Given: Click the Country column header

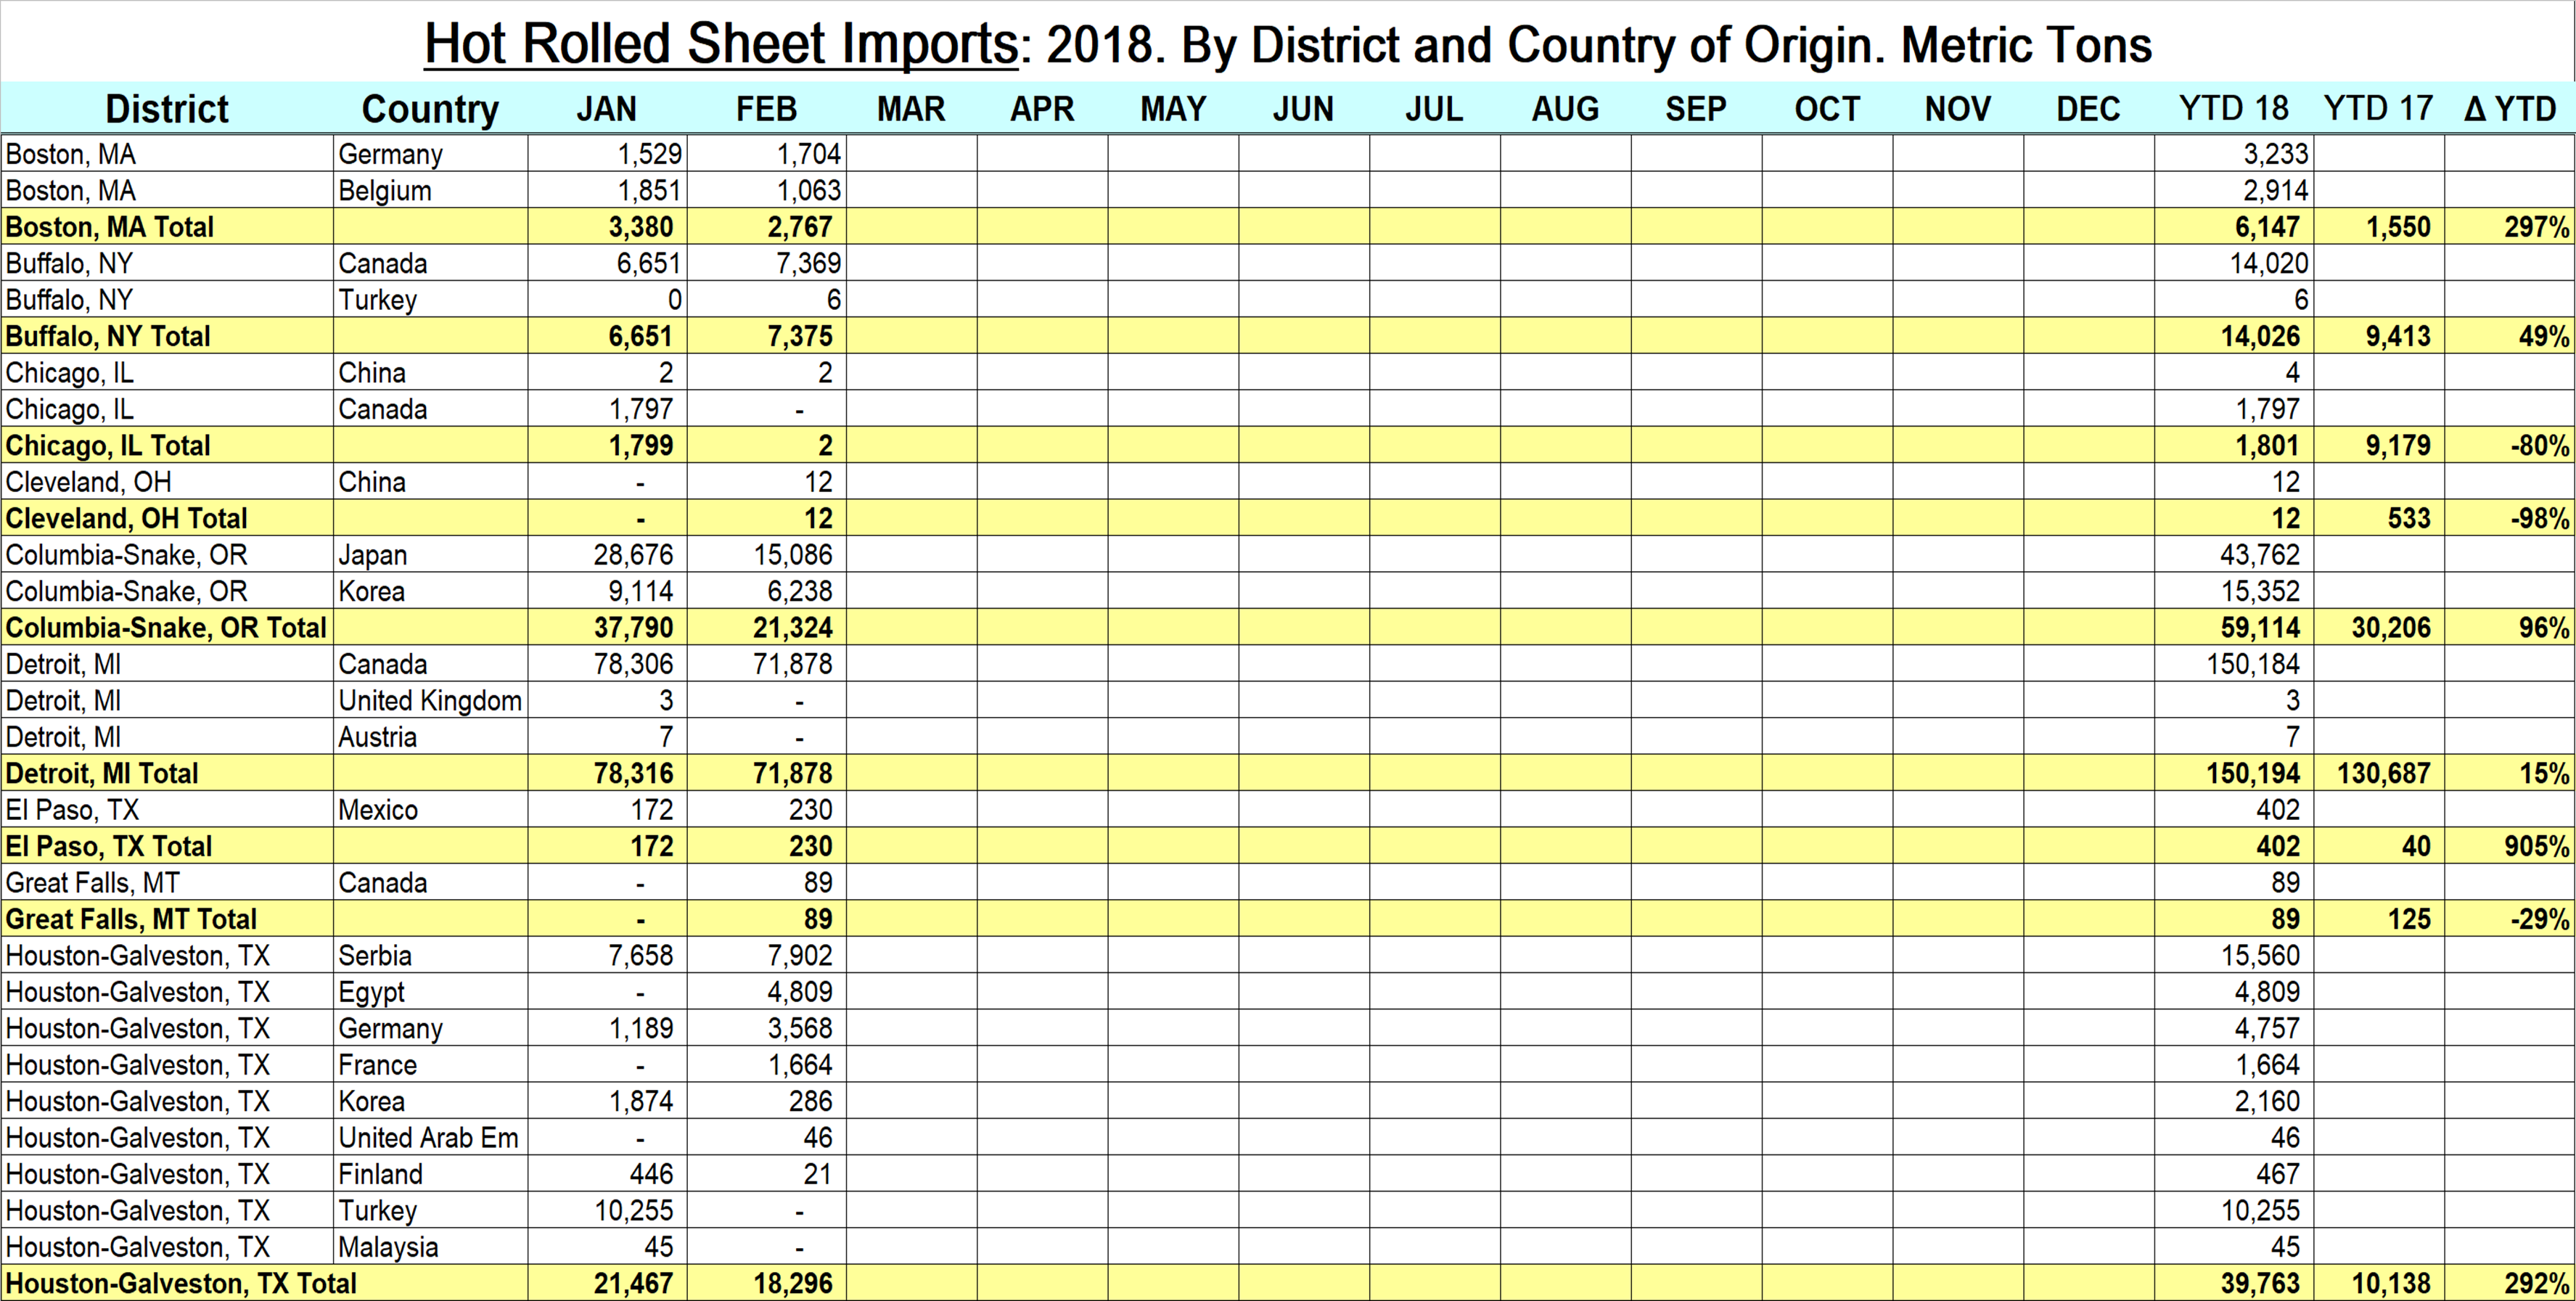Looking at the screenshot, I should tap(430, 108).
